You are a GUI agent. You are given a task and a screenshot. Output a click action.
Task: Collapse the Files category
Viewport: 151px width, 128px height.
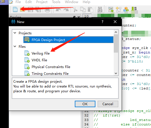(15, 46)
